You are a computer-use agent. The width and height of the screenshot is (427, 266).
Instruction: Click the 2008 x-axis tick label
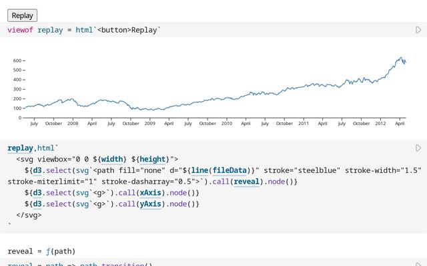73,123
